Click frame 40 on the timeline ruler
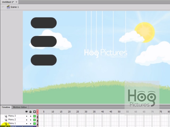The height and width of the screenshot is (127, 170). pos(103,112)
